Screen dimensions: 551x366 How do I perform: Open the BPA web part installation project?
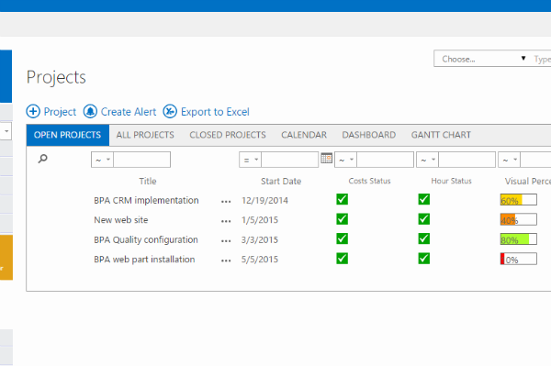pos(144,260)
